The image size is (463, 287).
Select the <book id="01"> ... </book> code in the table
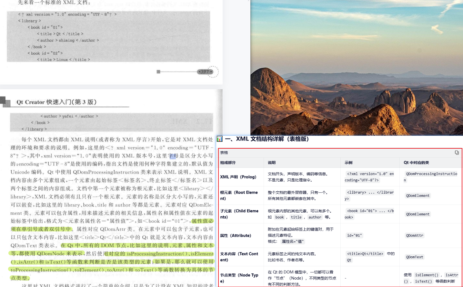369,214
